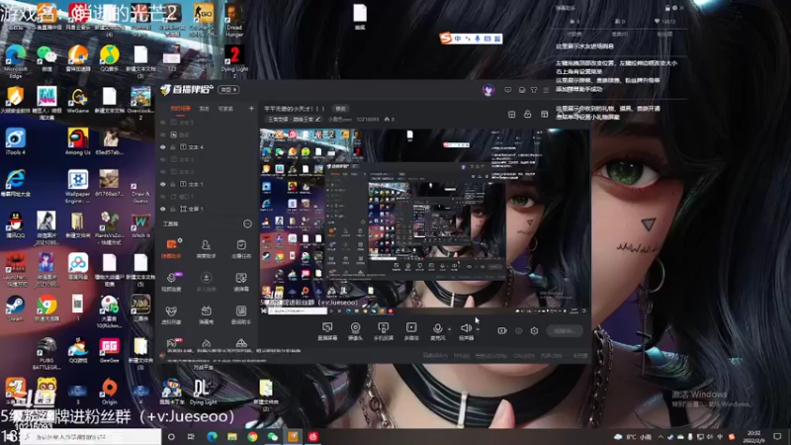Image resolution: width=791 pixels, height=445 pixels.
Task: Open user avatar in streaming app title bar
Action: click(x=487, y=90)
